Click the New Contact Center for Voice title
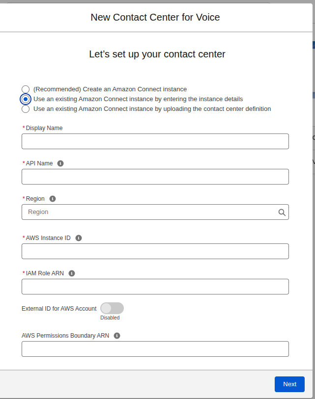Viewport: 315px width, 399px height. tap(155, 18)
